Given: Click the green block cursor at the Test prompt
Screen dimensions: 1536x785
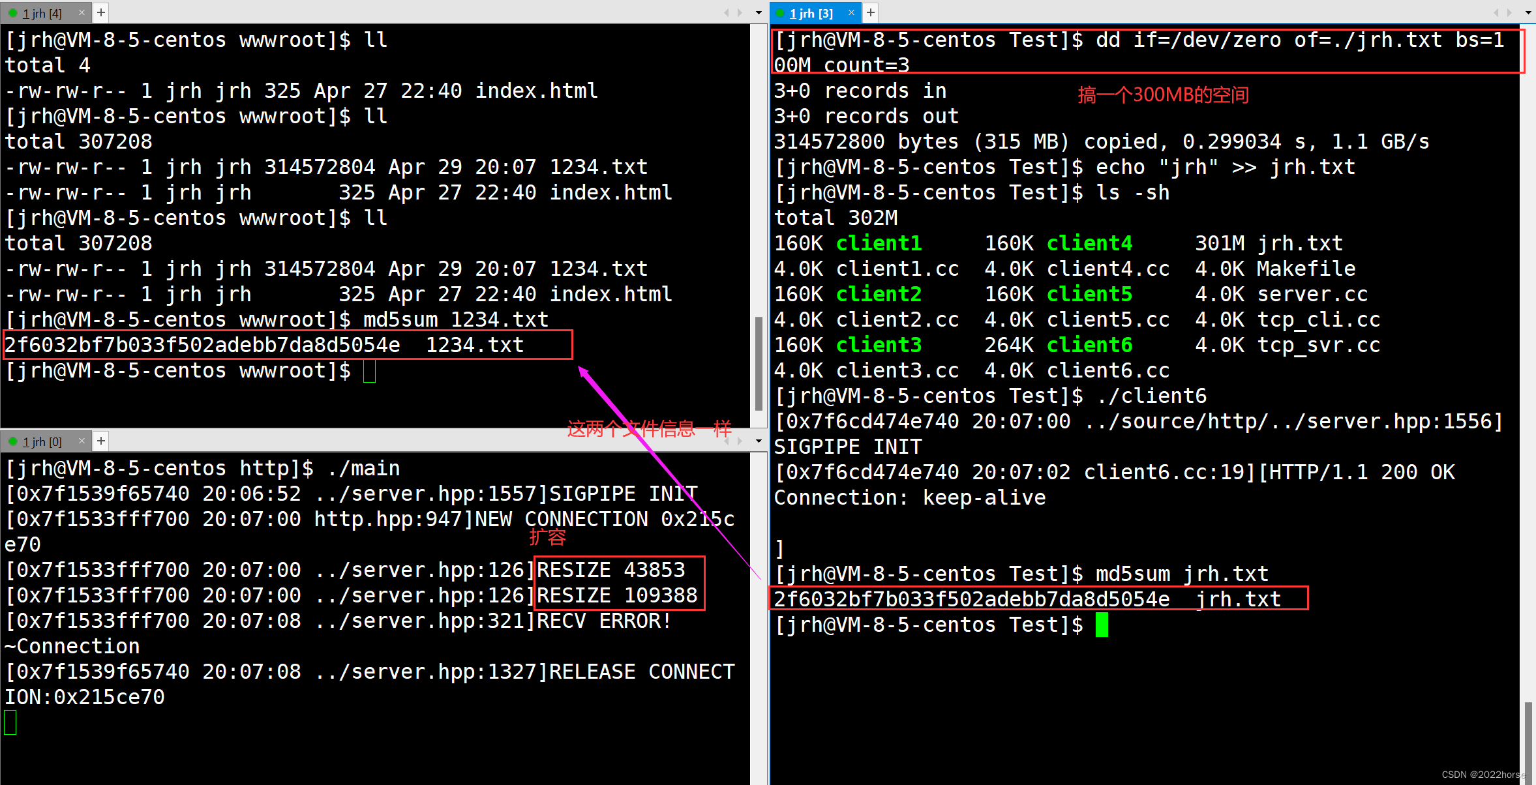Looking at the screenshot, I should tap(1102, 625).
